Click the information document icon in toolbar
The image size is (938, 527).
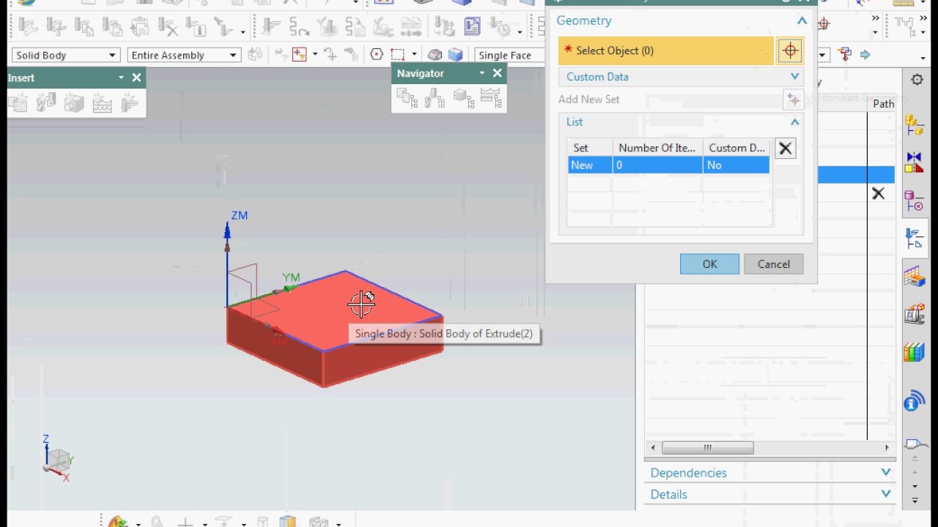pos(473,26)
